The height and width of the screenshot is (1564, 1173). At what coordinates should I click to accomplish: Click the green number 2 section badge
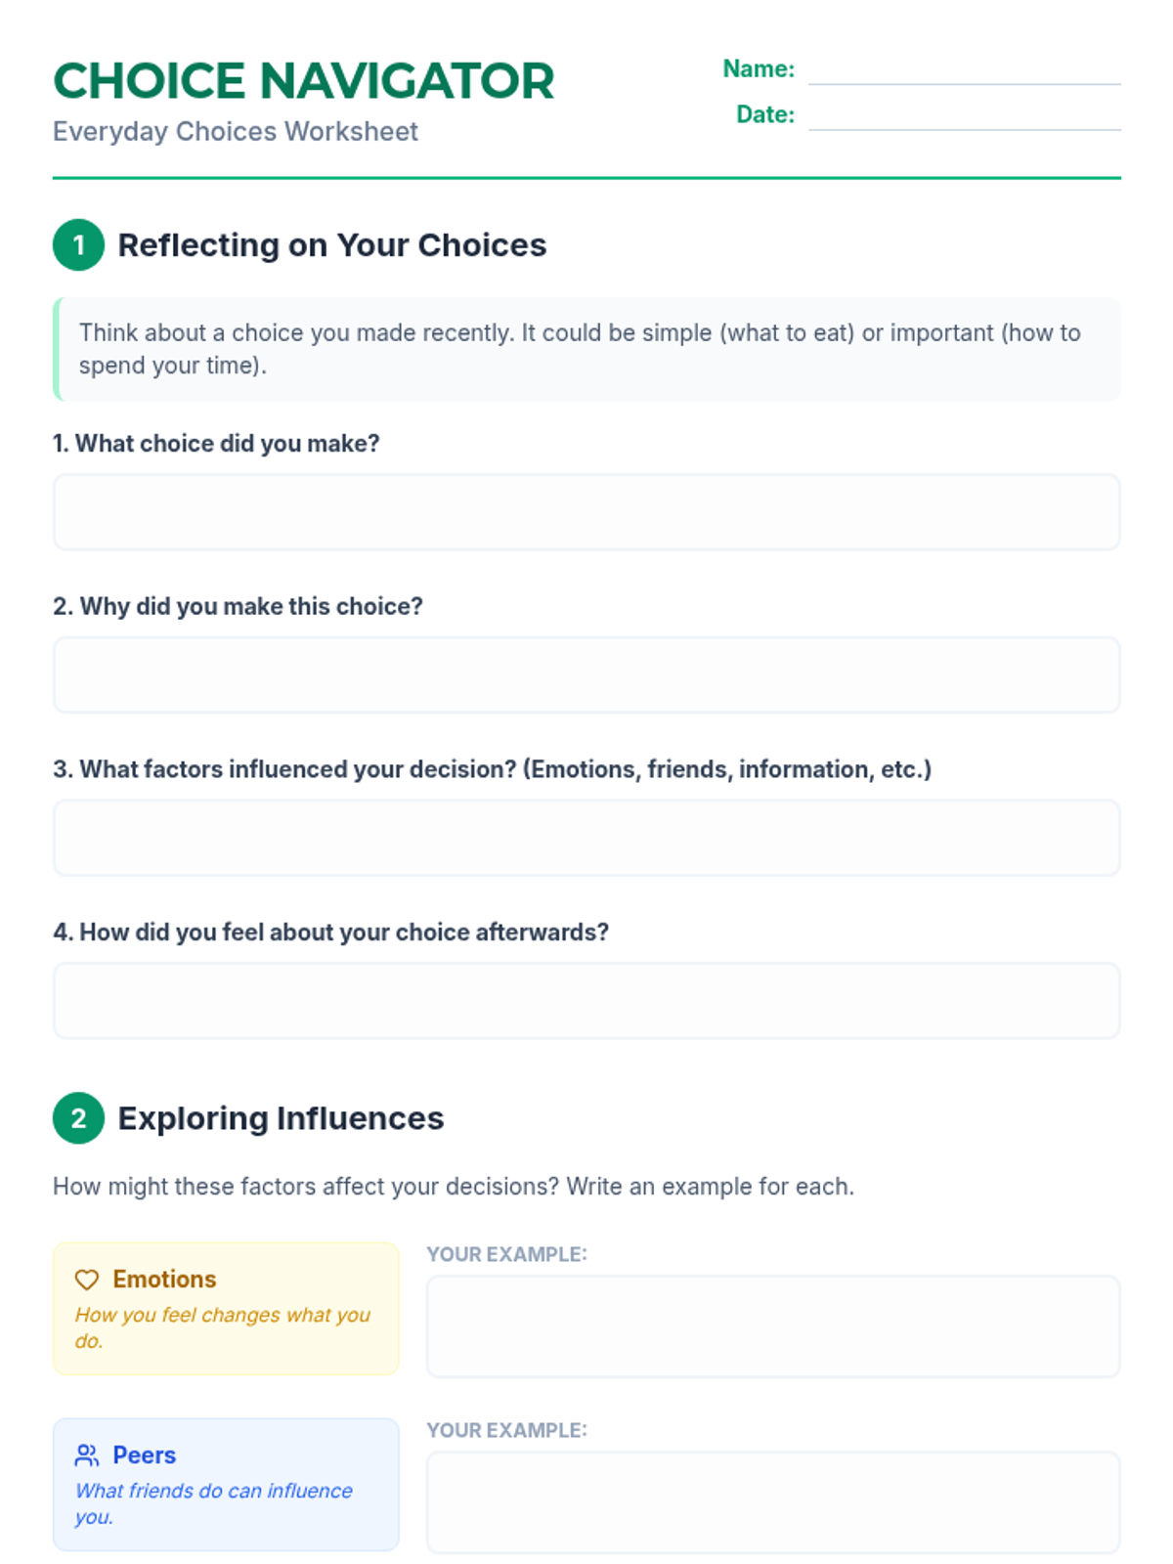point(78,1117)
